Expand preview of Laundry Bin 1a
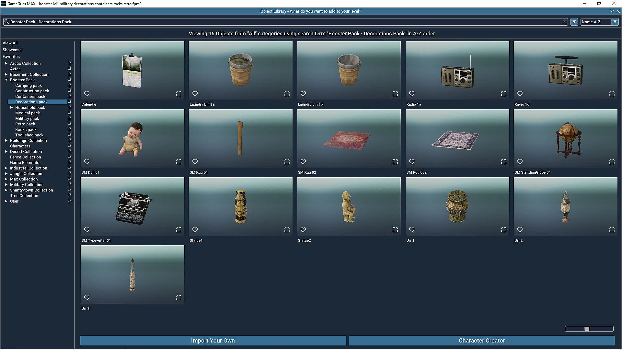 (x=287, y=94)
